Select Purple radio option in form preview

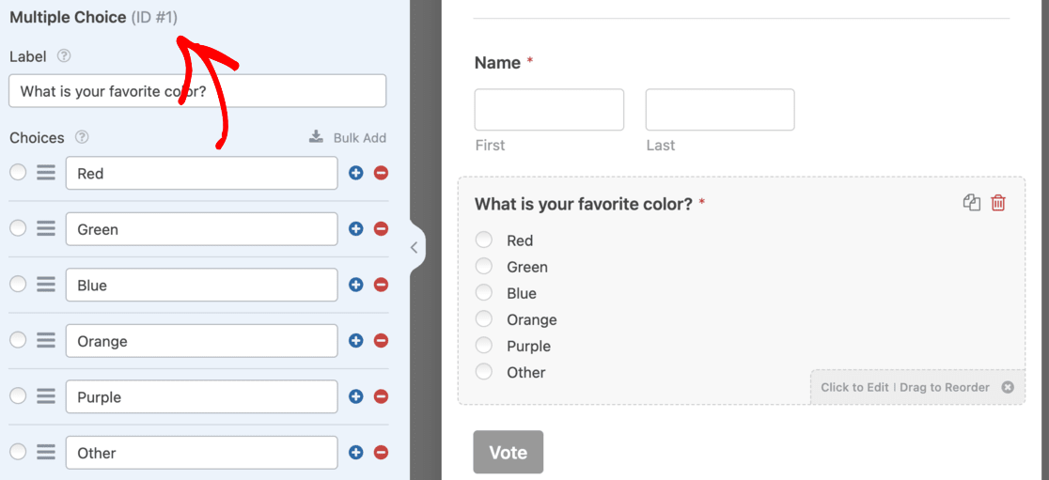(484, 346)
